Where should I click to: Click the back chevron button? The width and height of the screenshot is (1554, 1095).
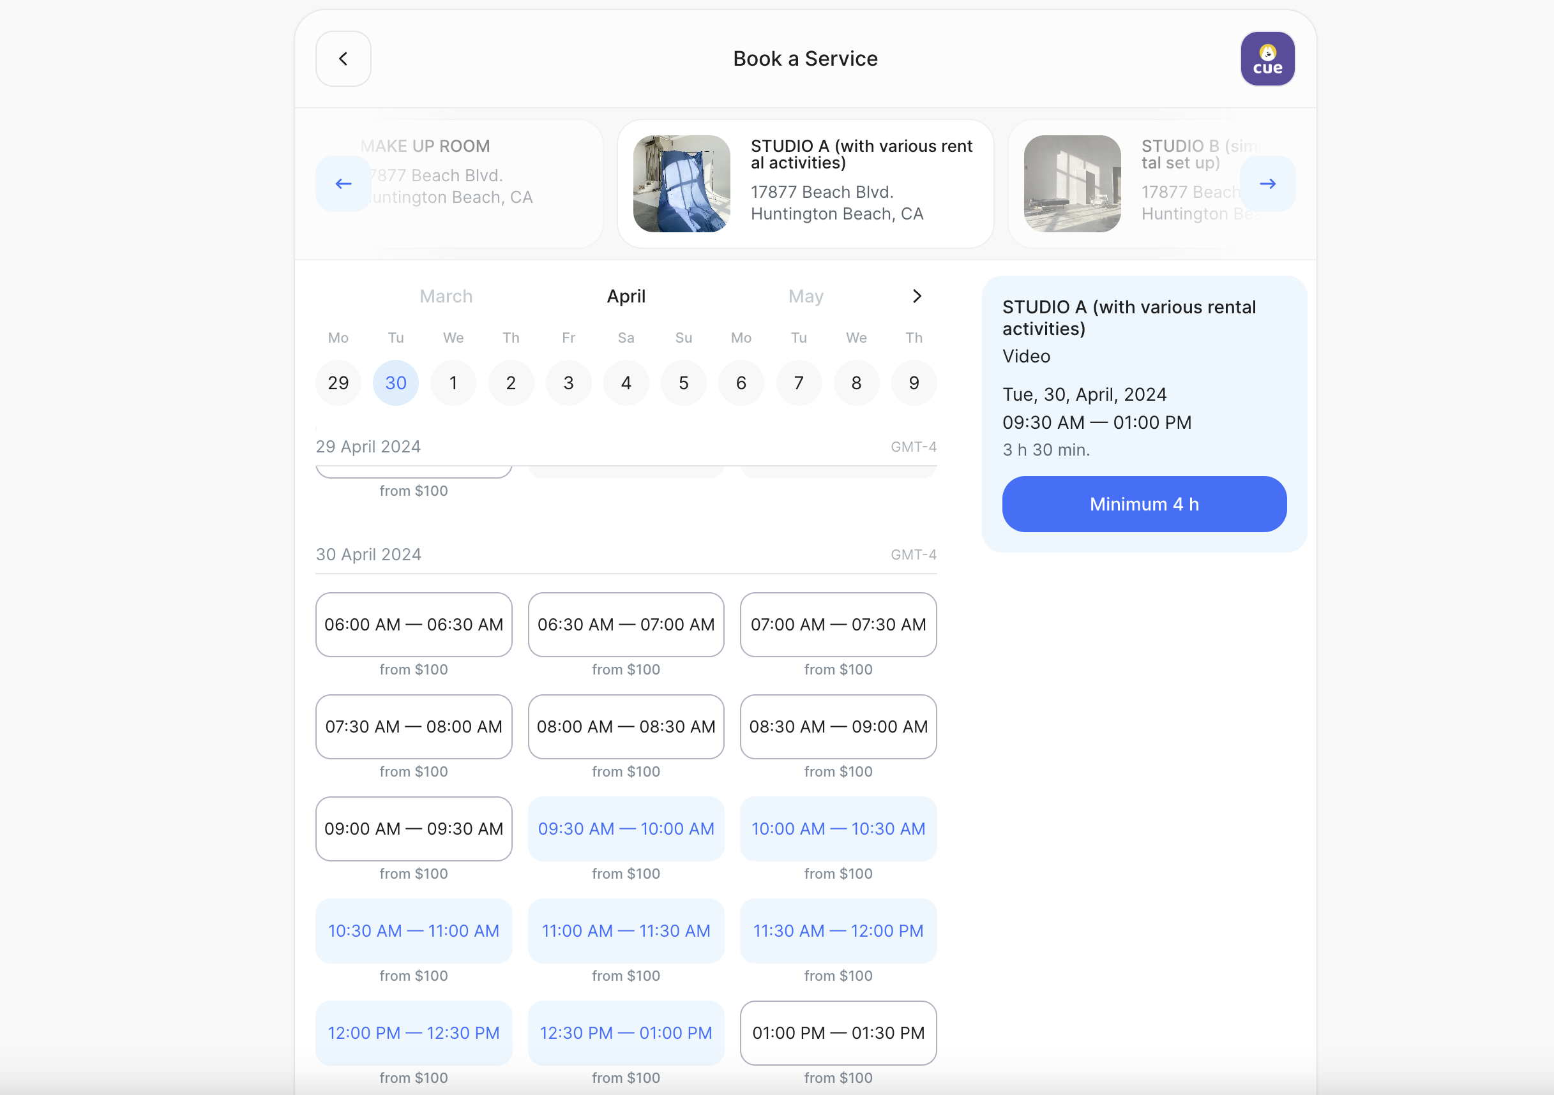(x=343, y=59)
